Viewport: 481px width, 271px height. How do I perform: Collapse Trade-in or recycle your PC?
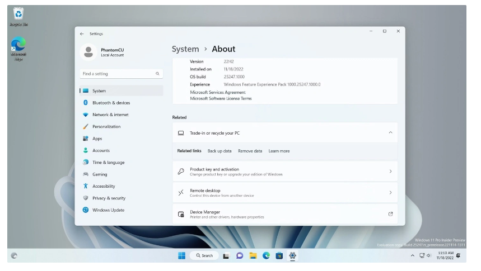(x=390, y=133)
